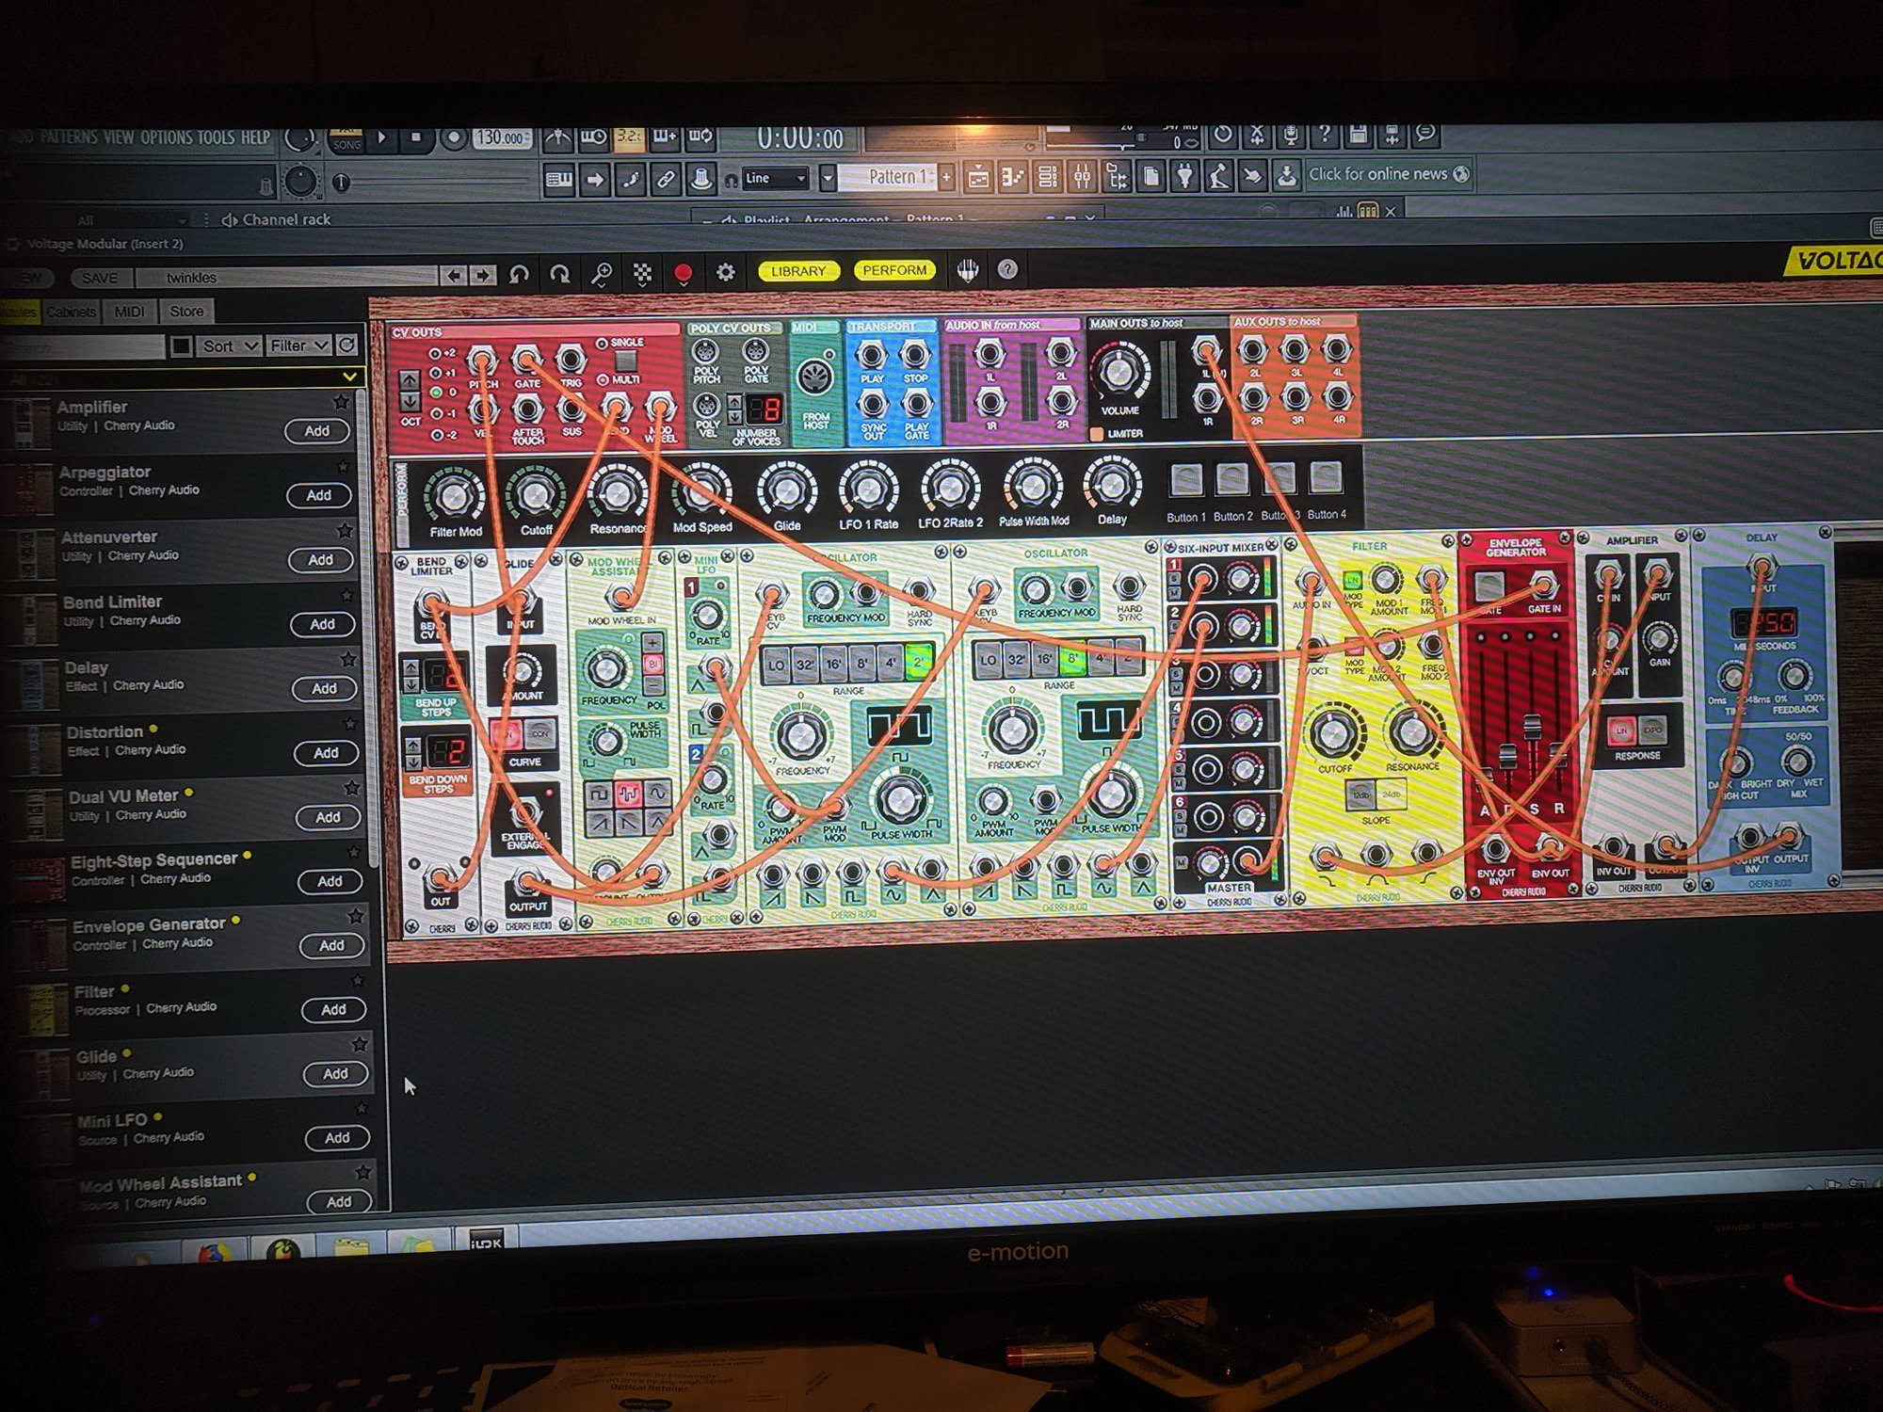1883x1412 pixels.
Task: Click the Cutoff perform knob
Action: click(x=535, y=493)
